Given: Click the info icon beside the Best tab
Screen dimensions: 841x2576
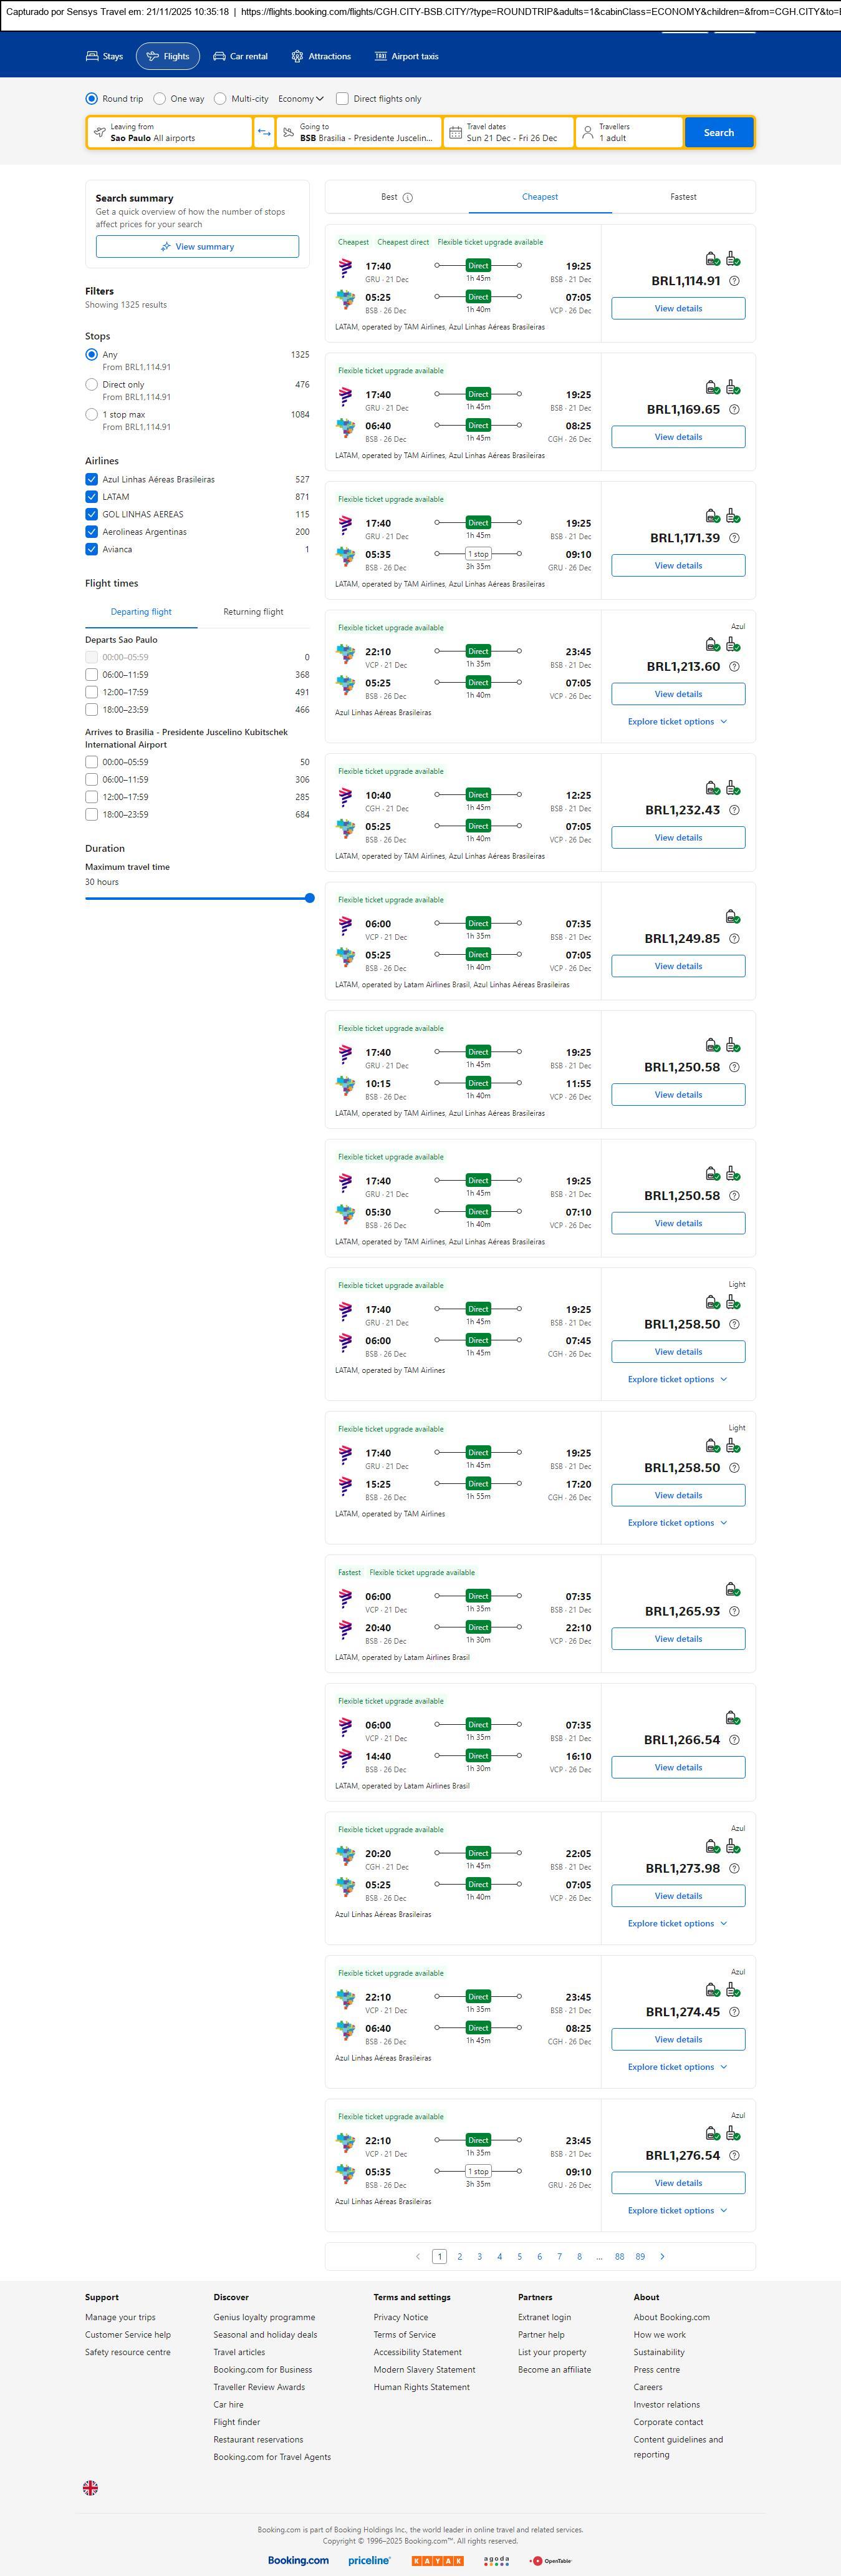Looking at the screenshot, I should 408,198.
